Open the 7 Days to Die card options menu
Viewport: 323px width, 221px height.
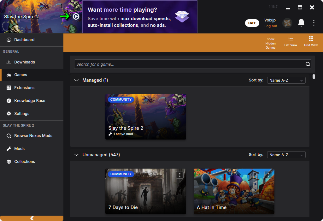180,175
